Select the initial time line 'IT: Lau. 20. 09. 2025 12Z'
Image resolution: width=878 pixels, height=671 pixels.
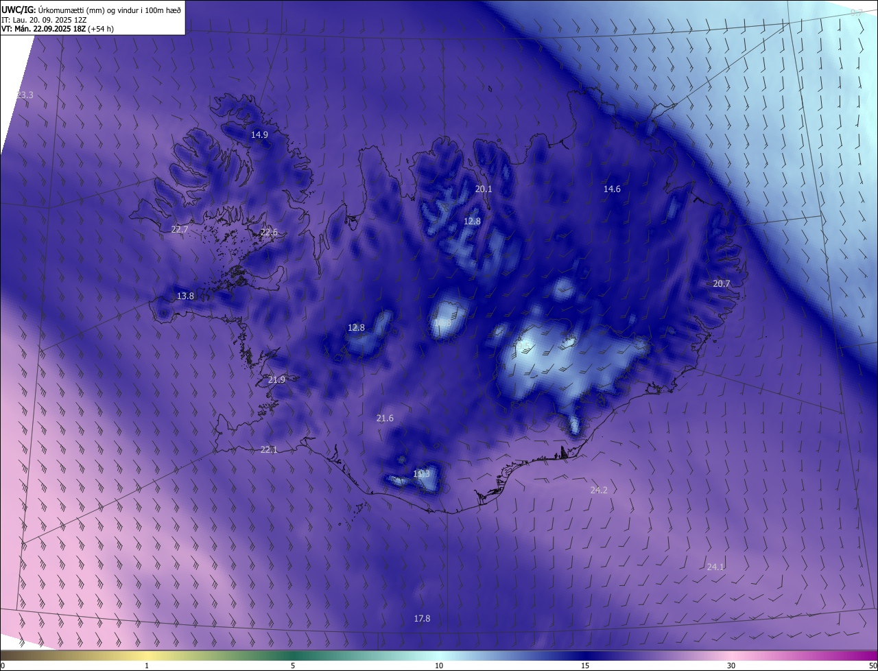[x=44, y=19]
